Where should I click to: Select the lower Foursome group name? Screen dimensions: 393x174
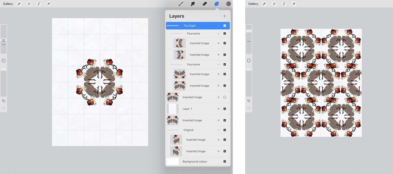[193, 64]
